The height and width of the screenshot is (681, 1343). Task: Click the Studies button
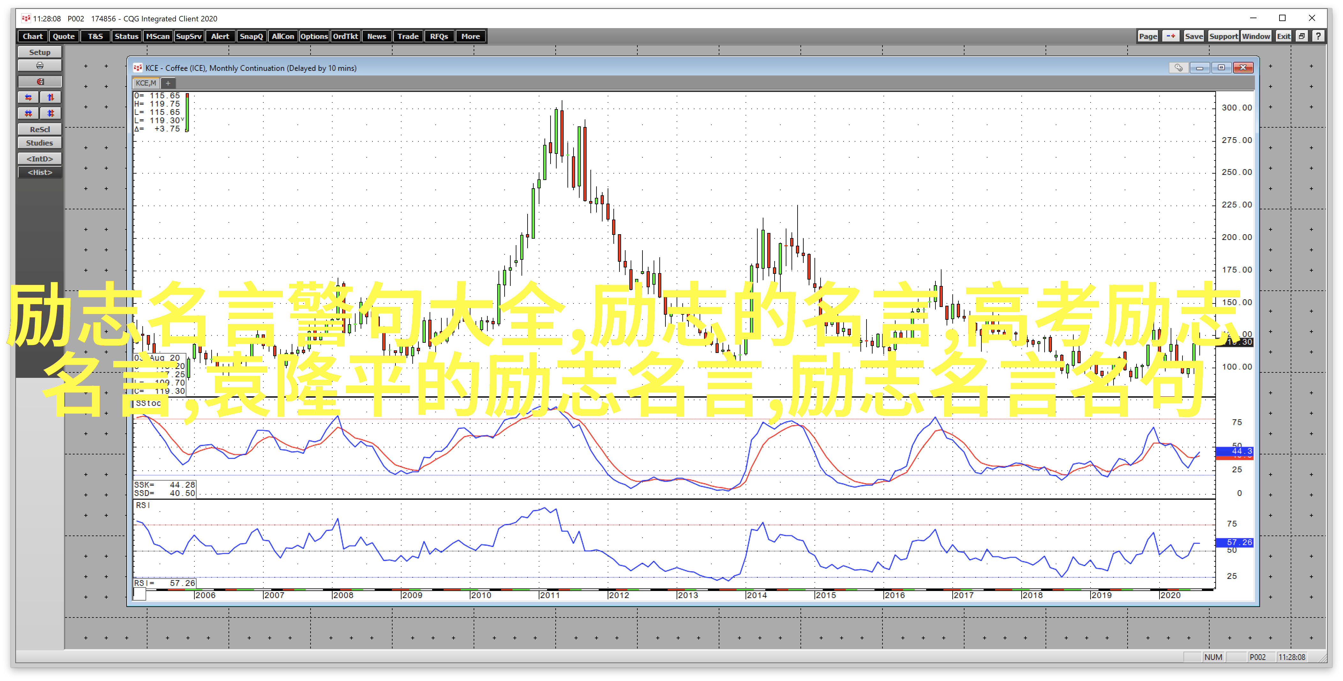coord(40,143)
